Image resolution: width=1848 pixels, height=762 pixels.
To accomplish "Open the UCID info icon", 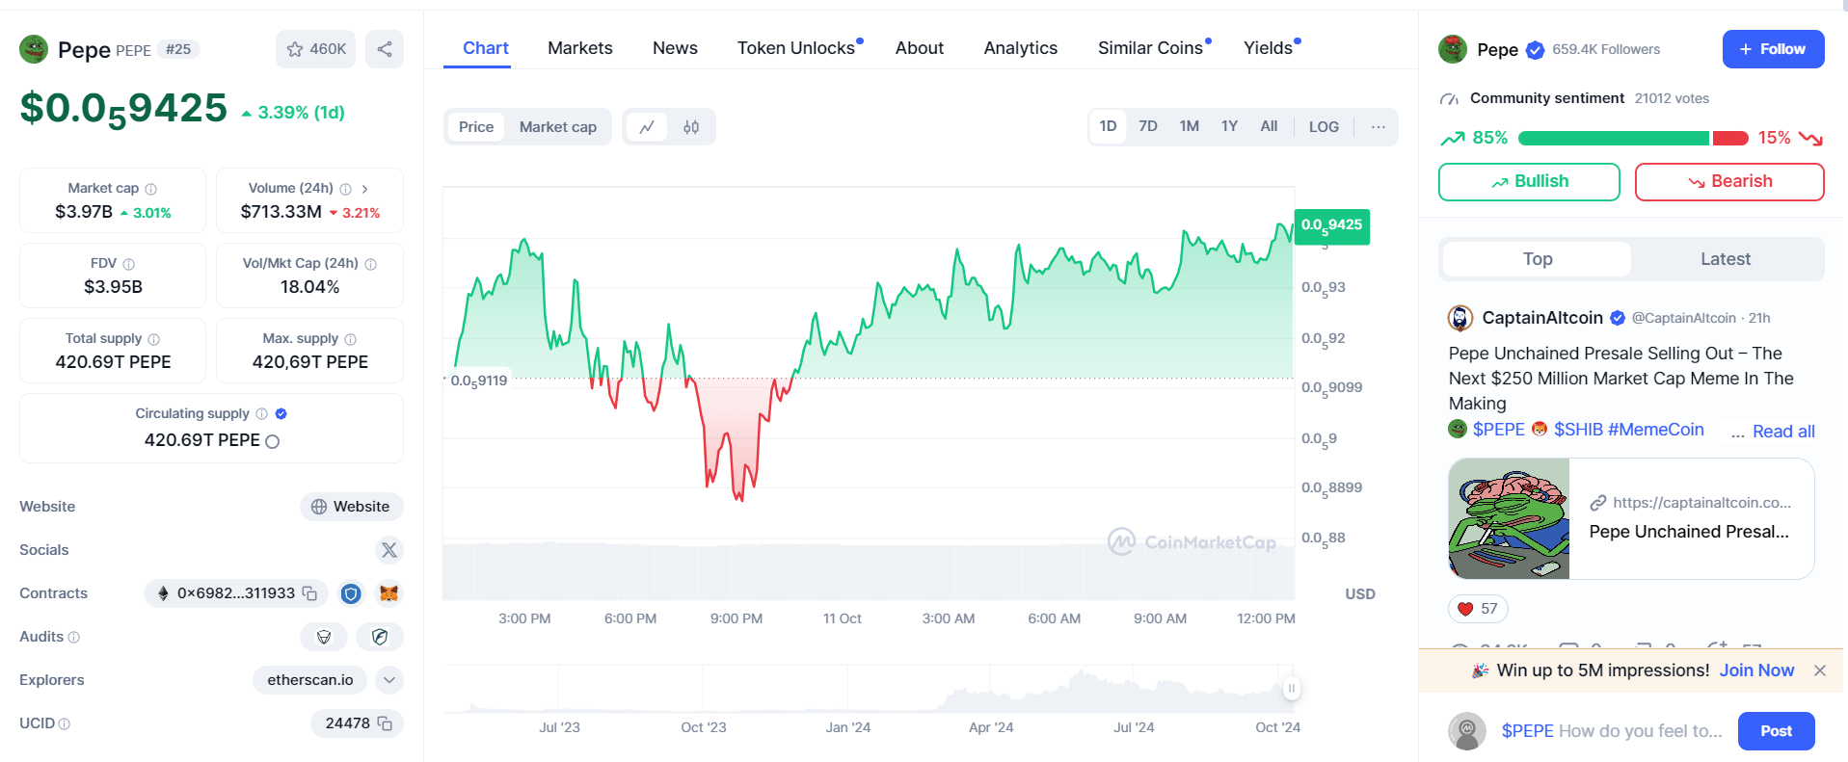I will (x=65, y=723).
